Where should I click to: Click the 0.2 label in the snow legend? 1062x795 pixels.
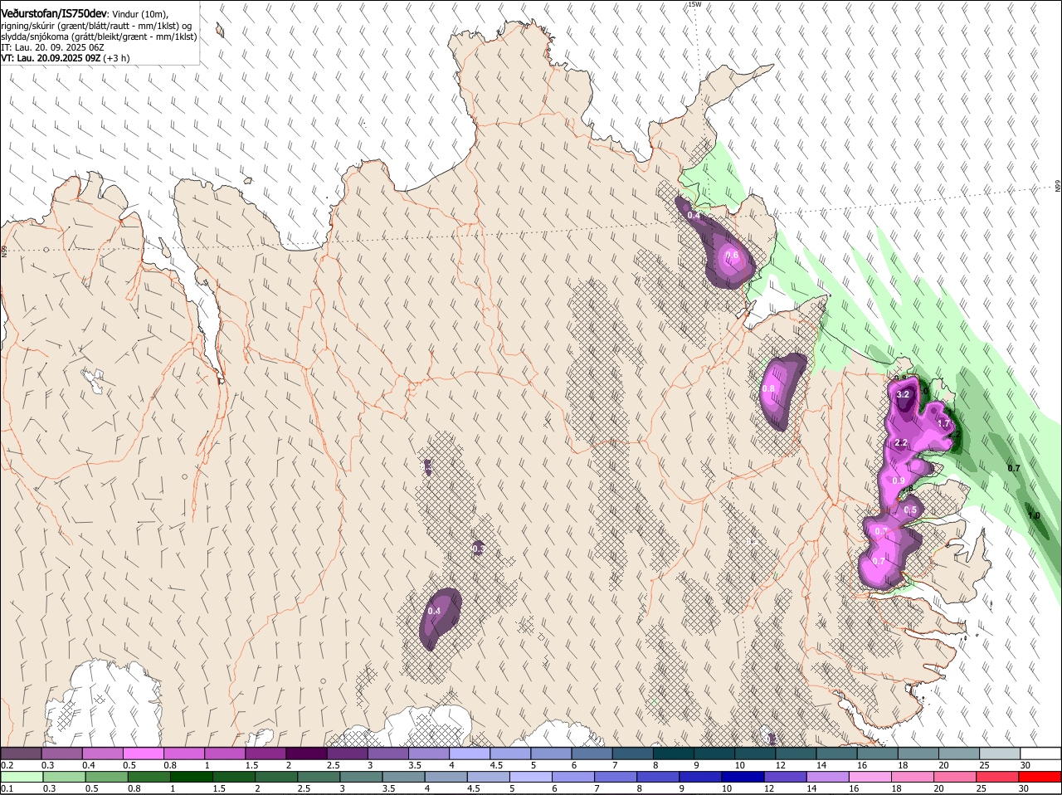[x=7, y=764]
